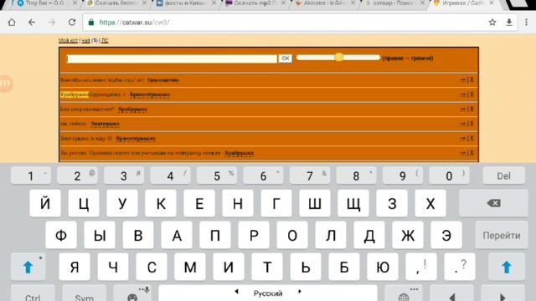This screenshot has height=301, width=536.
Task: Tap the Перейти key
Action: (502, 235)
